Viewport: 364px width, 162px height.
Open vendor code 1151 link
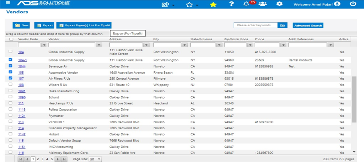click(x=22, y=147)
